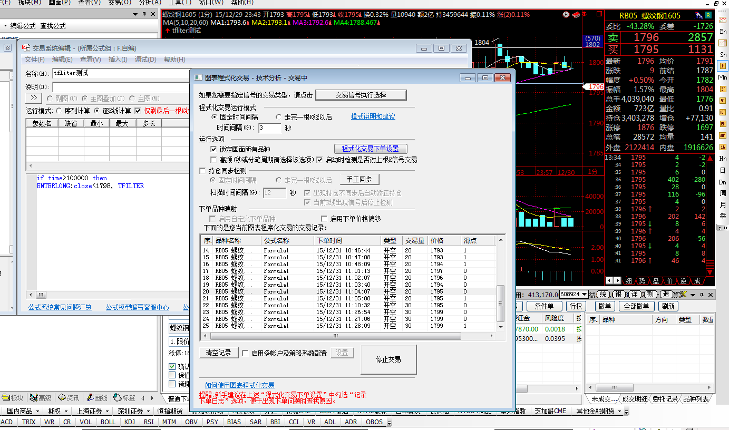Click the clock icon above the chart
Viewport: 729px width, 430px height.
tap(566, 15)
